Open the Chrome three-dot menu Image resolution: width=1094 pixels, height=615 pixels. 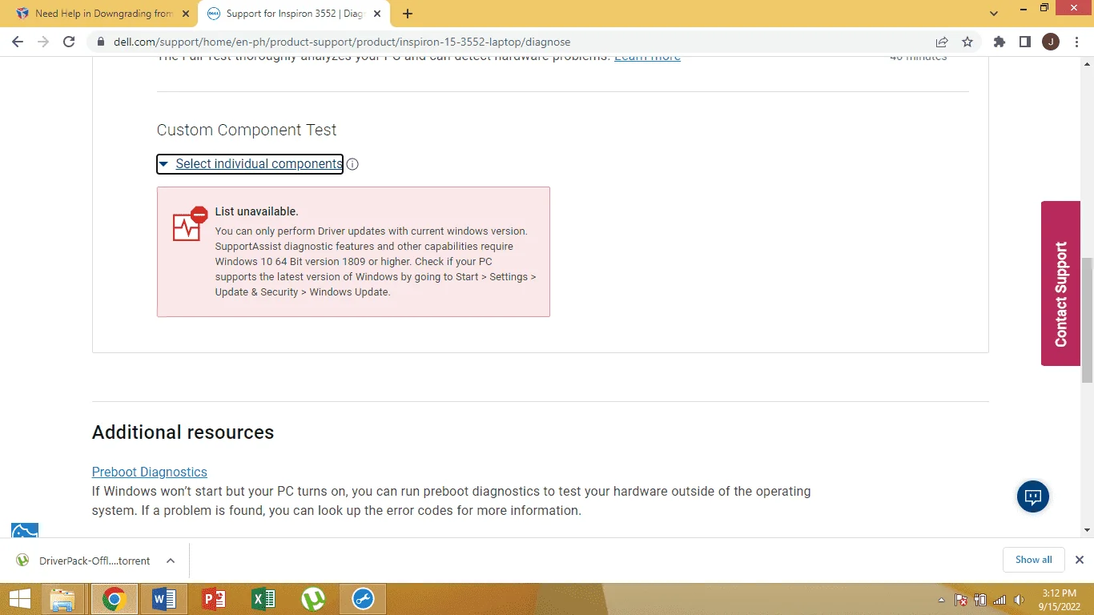1076,42
